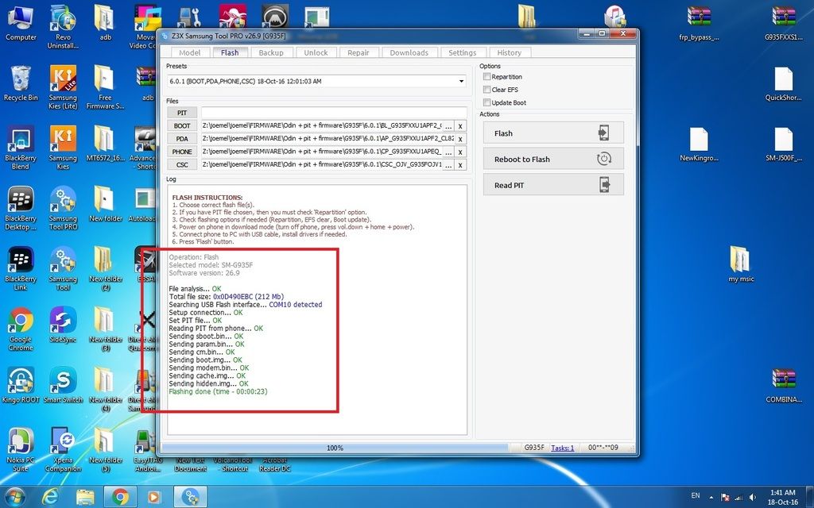
Task: Check the Update Boot option
Action: pos(487,102)
